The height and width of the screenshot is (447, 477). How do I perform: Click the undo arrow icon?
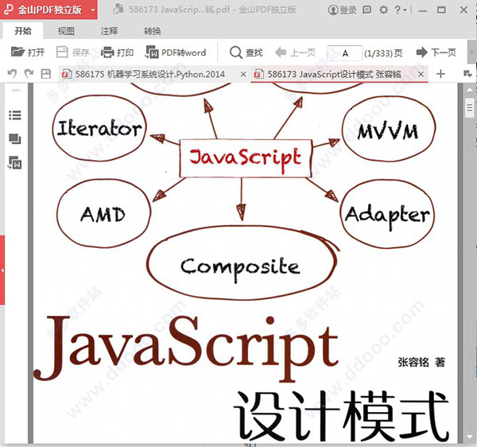(x=12, y=74)
